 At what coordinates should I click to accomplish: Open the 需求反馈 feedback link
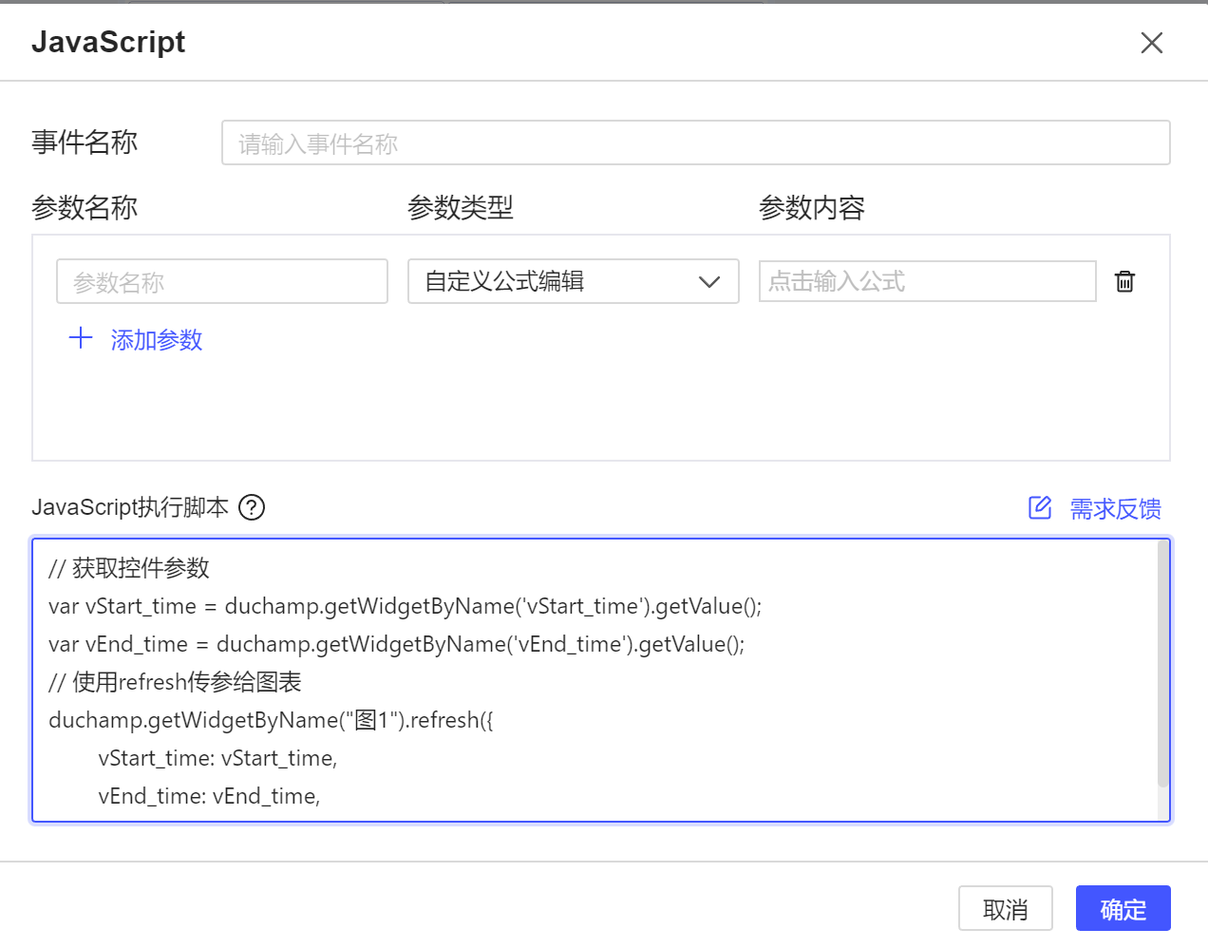point(1115,509)
